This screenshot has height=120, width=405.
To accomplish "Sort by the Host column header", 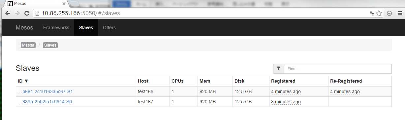I will [143, 81].
